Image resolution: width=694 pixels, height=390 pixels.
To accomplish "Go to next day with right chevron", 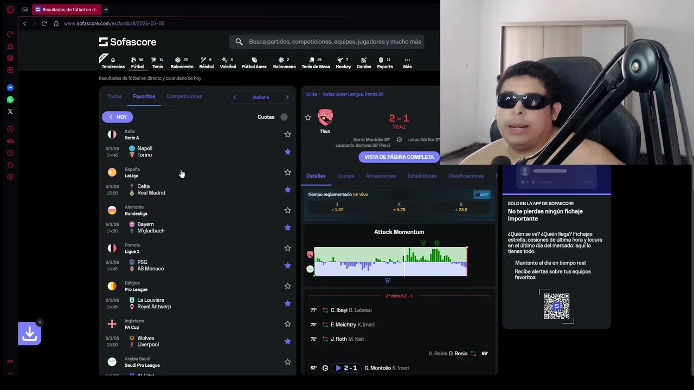I will pos(287,97).
